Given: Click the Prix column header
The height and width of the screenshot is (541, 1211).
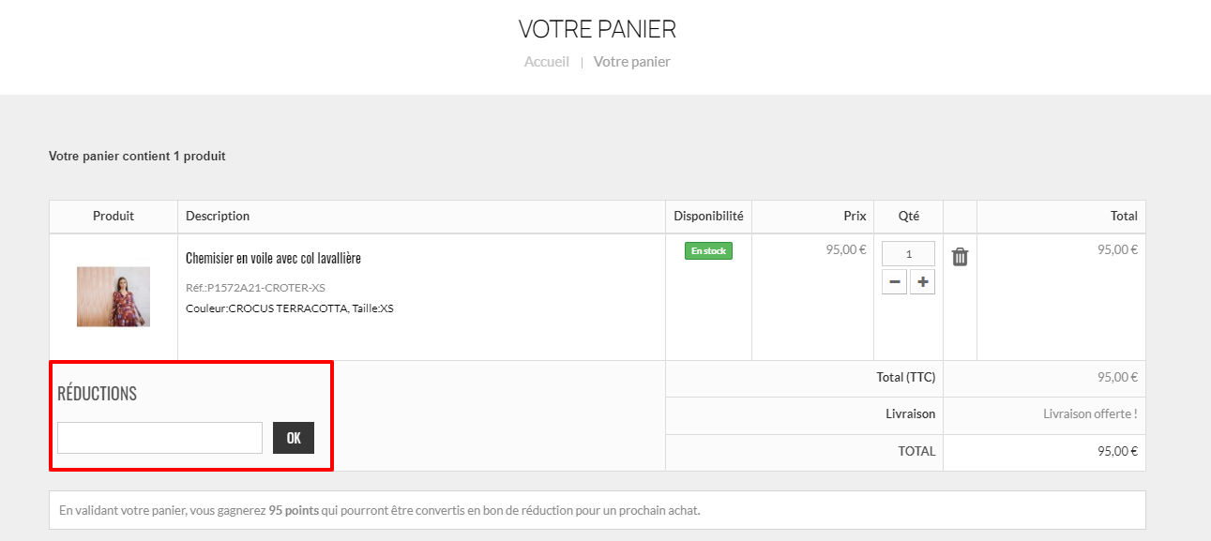Looking at the screenshot, I should [x=855, y=216].
